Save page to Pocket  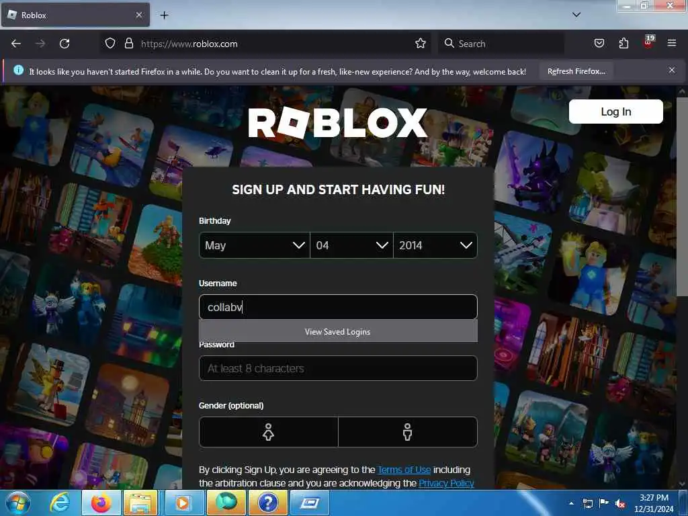pos(599,43)
